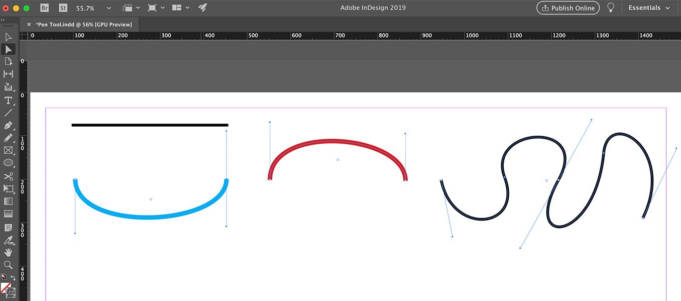Select the Rectangle Frame tool
681x301 pixels.
pyautogui.click(x=8, y=150)
